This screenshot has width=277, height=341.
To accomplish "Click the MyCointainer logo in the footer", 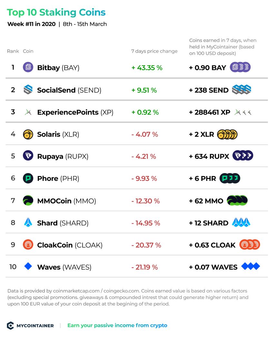I will coord(30,325).
